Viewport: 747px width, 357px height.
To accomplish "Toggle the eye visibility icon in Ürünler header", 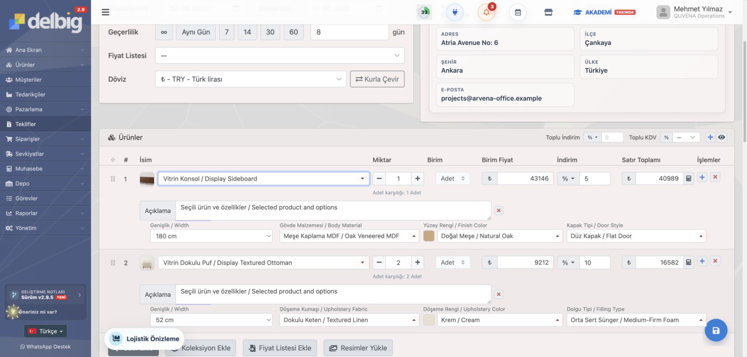I will pyautogui.click(x=721, y=137).
